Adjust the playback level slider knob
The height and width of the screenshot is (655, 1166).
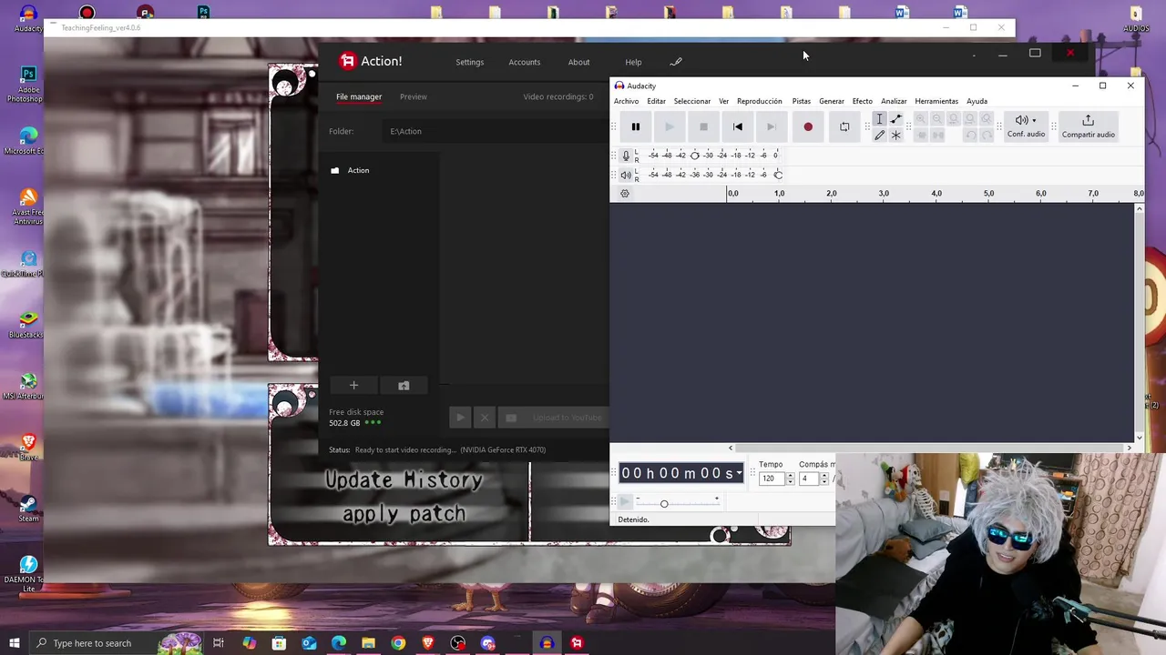[778, 175]
